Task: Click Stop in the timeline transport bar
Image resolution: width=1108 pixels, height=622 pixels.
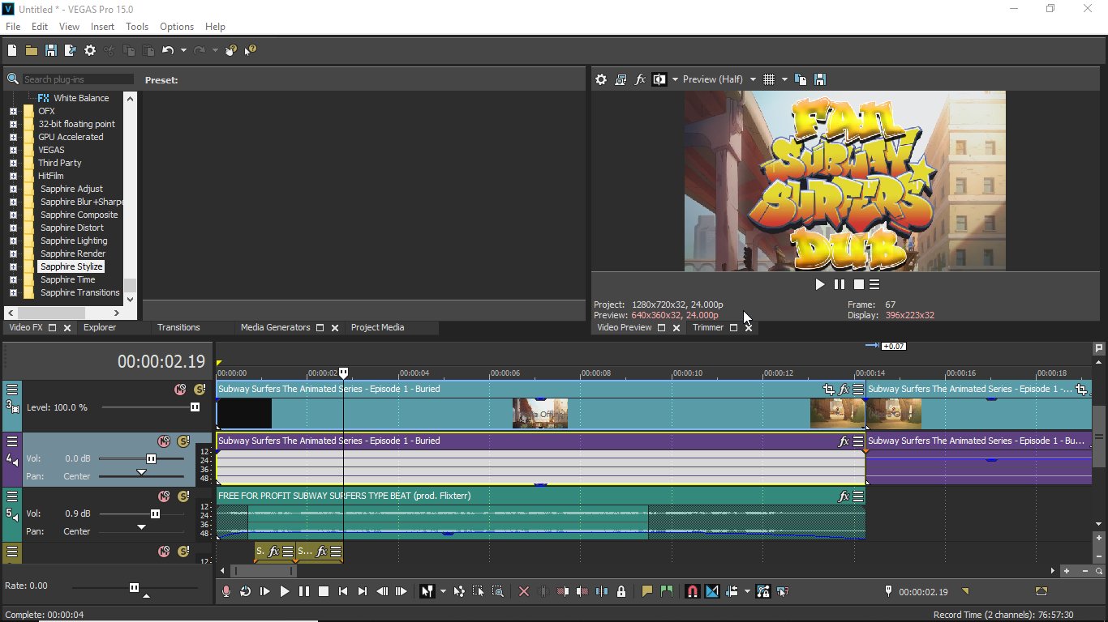Action: [x=323, y=592]
